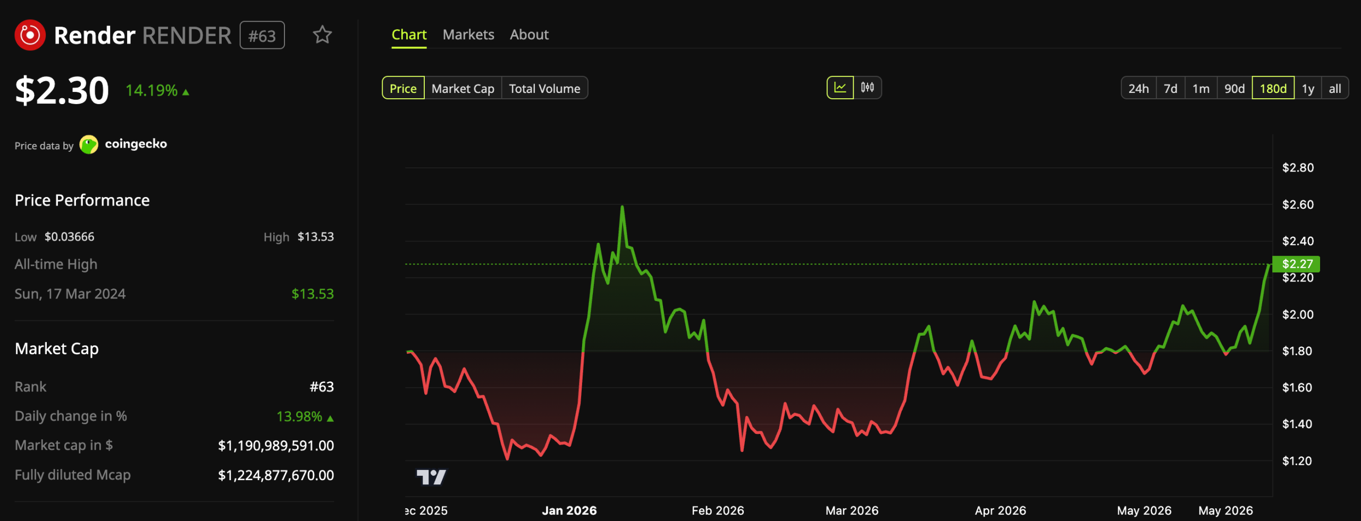Set the chart range to 90d
Screen dimensions: 1361x521
tap(1234, 88)
